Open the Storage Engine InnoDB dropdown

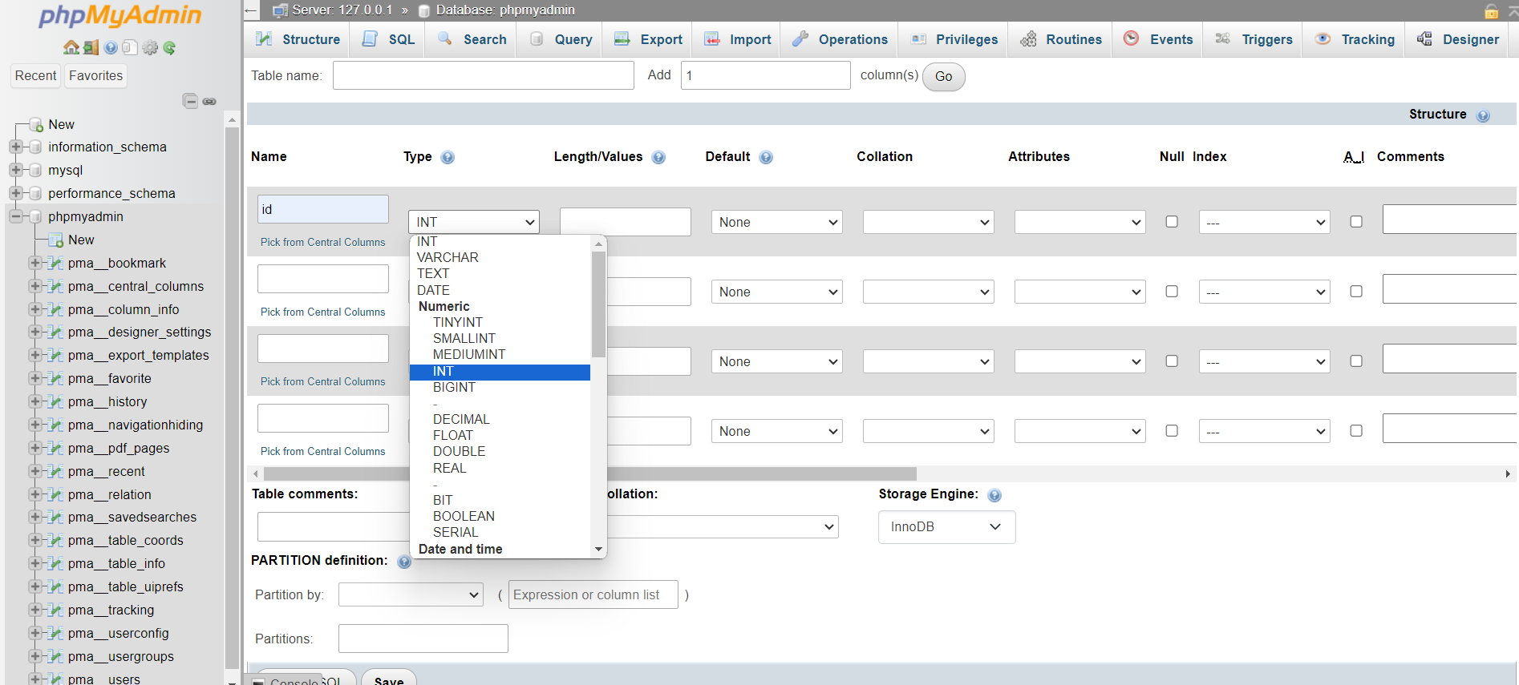[x=946, y=527]
